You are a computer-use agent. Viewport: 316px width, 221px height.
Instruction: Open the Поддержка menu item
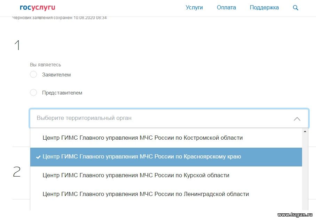tap(264, 7)
